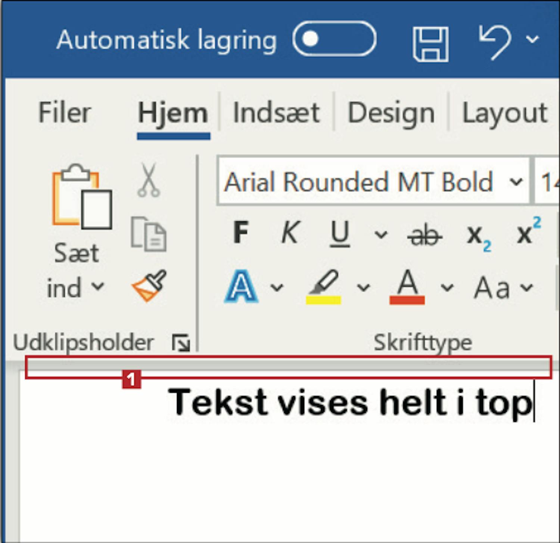Switch to the Design tab
The height and width of the screenshot is (543, 560).
391,113
